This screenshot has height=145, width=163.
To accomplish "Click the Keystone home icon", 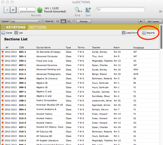I will point(4,27).
